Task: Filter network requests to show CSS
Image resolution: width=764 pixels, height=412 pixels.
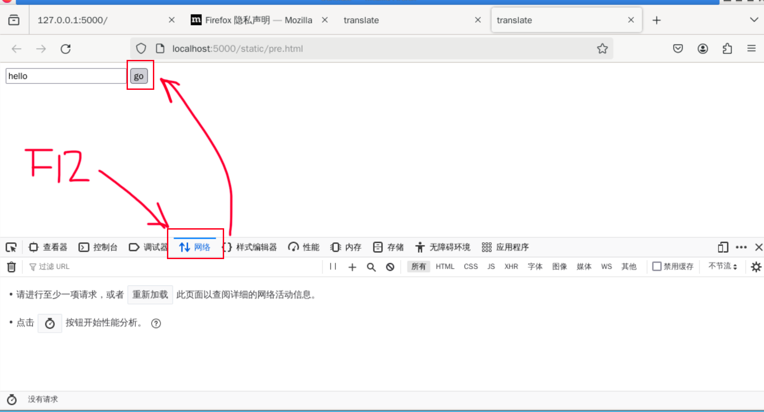Action: point(470,266)
